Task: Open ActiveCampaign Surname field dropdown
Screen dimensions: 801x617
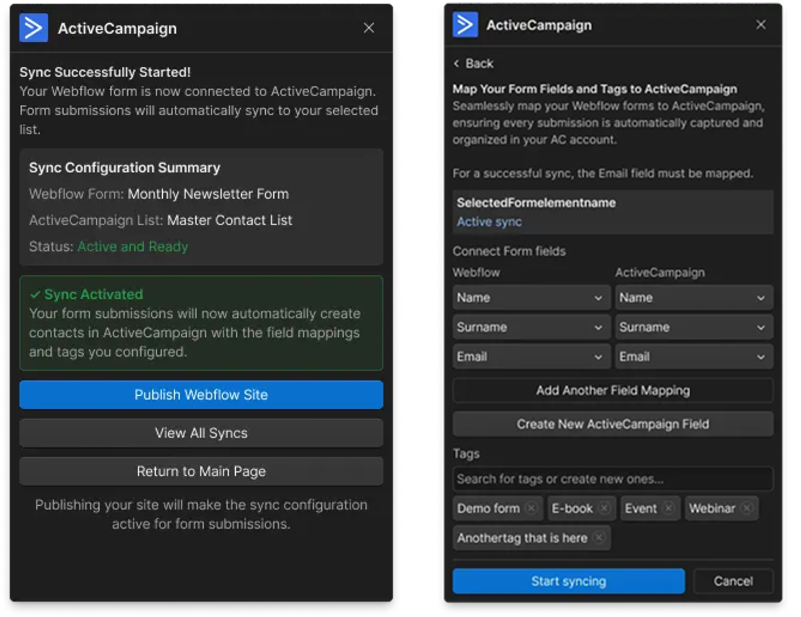Action: (x=693, y=327)
